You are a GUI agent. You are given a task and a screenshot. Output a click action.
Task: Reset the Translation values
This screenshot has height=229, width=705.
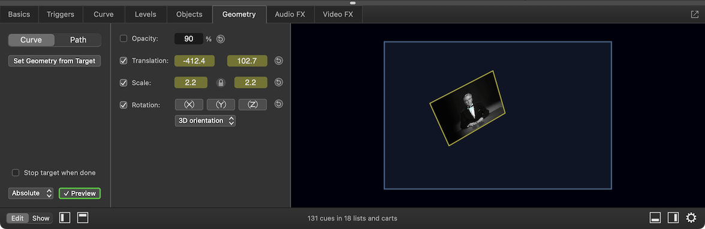coord(279,61)
